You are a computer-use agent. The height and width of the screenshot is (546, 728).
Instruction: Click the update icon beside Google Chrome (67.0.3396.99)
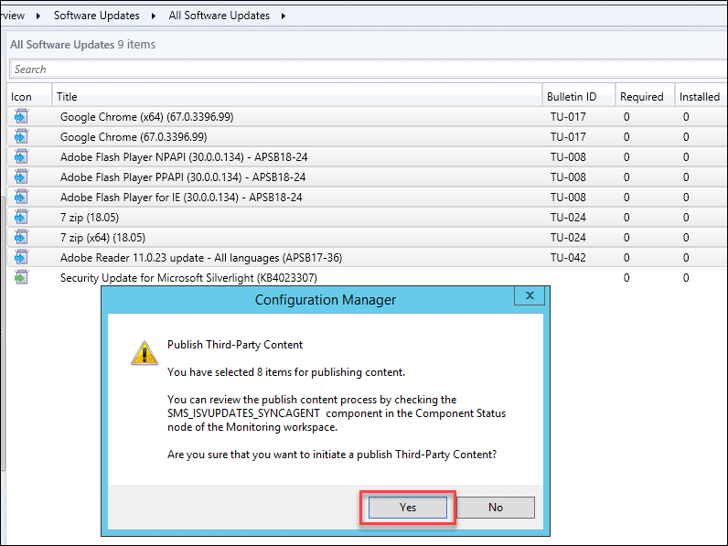tap(21, 136)
